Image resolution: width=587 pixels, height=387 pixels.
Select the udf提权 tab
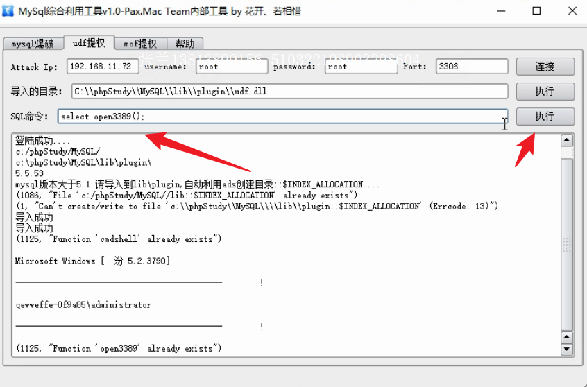[89, 43]
